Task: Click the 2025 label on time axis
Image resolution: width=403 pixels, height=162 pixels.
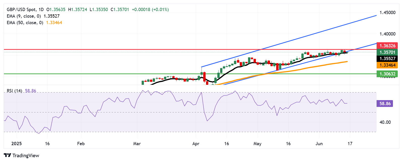Action: click(x=17, y=144)
